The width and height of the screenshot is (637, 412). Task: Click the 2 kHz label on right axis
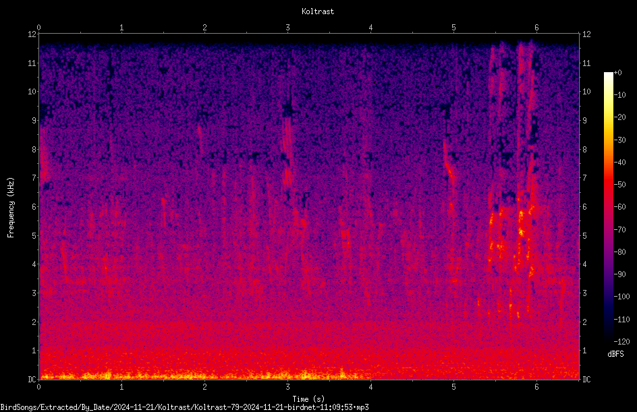coord(584,322)
